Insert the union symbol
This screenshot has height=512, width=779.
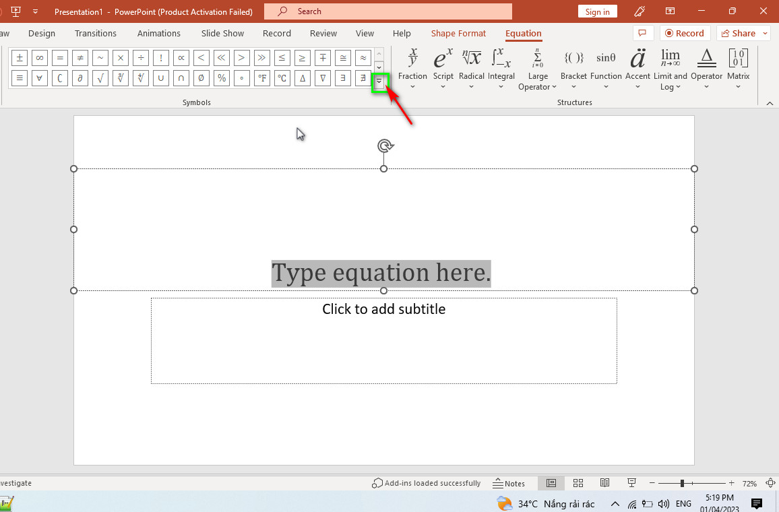point(161,78)
